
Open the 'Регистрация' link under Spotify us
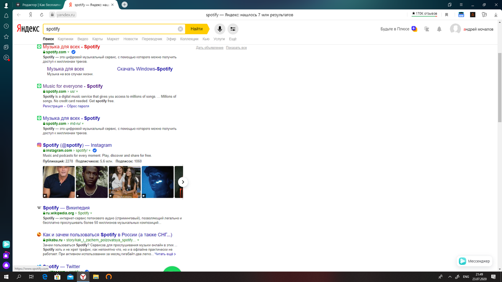(x=53, y=106)
